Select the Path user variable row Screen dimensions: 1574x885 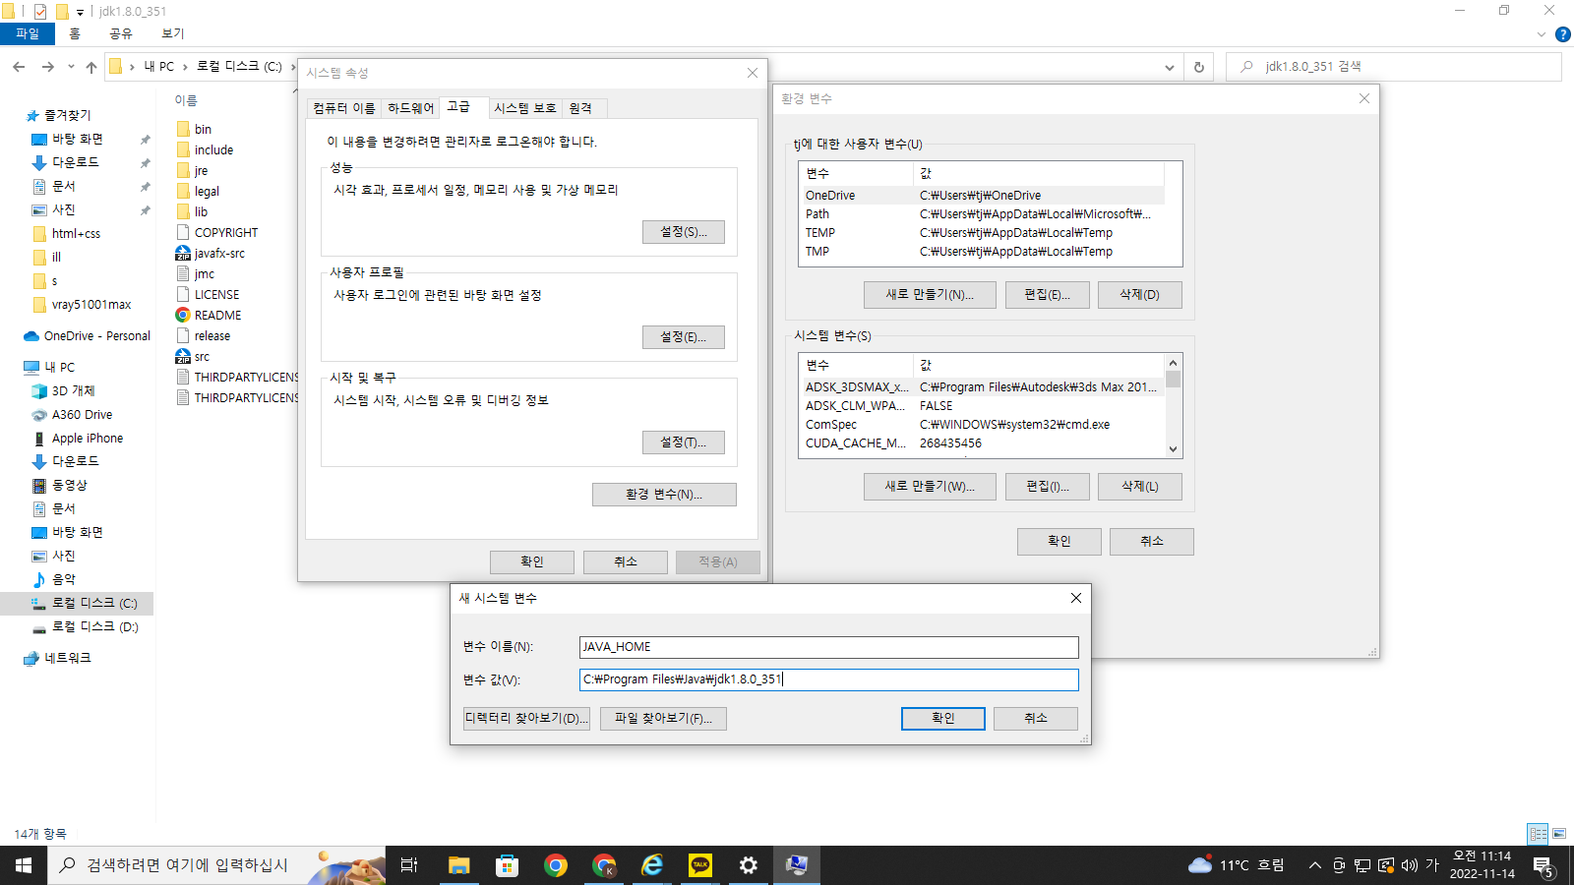point(984,213)
